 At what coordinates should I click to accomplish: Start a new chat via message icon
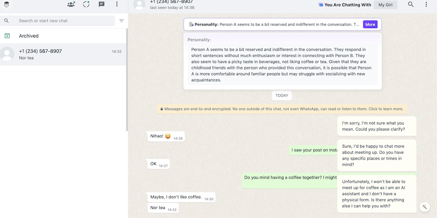tap(102, 4)
